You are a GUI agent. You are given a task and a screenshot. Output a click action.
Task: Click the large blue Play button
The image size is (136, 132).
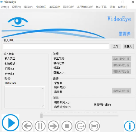[11, 123]
